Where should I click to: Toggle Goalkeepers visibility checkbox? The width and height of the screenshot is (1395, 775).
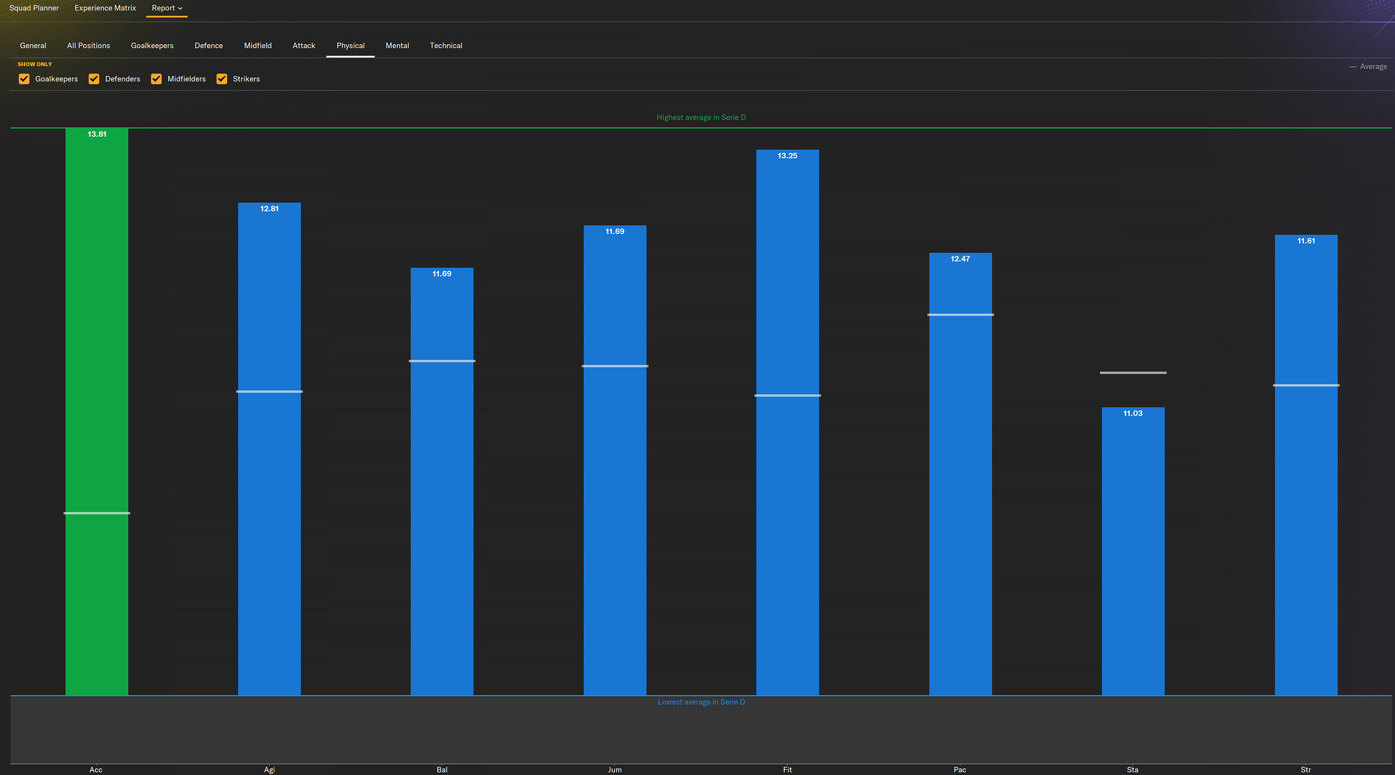coord(24,78)
